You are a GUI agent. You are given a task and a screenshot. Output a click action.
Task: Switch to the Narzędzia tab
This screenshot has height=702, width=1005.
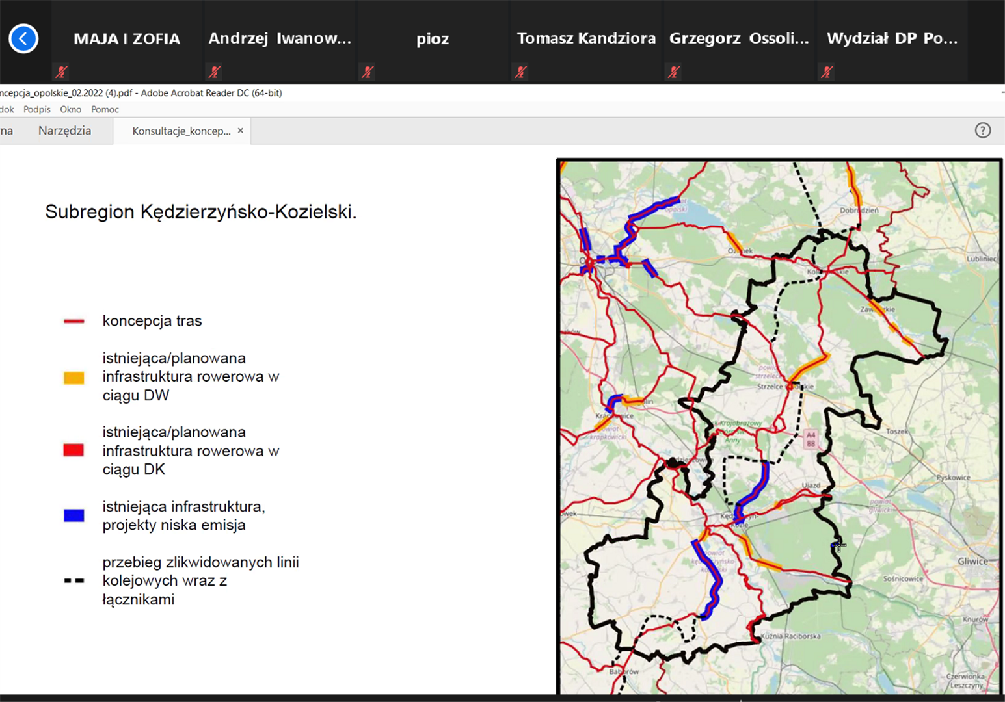point(64,131)
